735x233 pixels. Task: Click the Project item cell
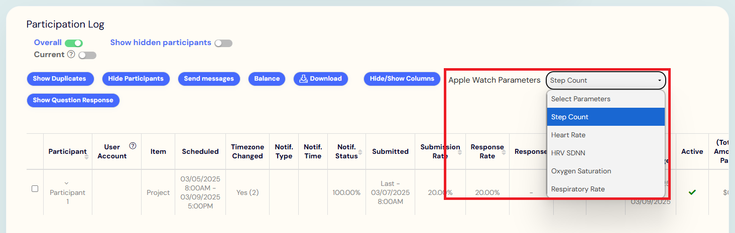158,192
